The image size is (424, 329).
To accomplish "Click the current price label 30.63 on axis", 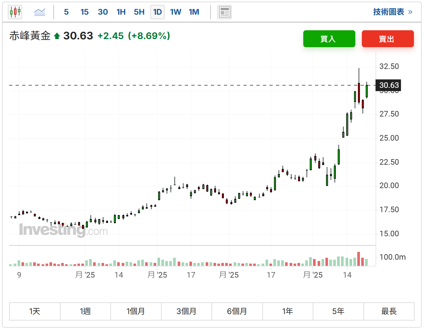I will (389, 85).
